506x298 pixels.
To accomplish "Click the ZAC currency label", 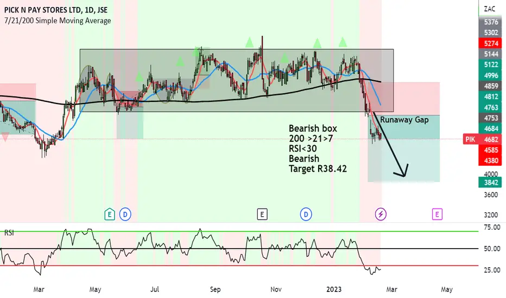I will [490, 9].
